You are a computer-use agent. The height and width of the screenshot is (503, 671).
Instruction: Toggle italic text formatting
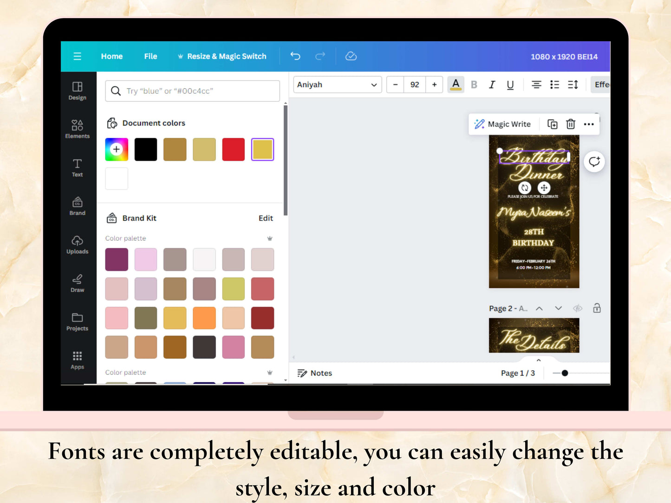(492, 84)
